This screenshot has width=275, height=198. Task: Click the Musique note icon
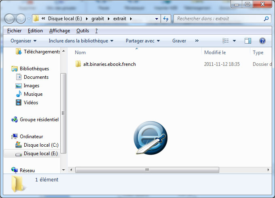[x=19, y=94]
